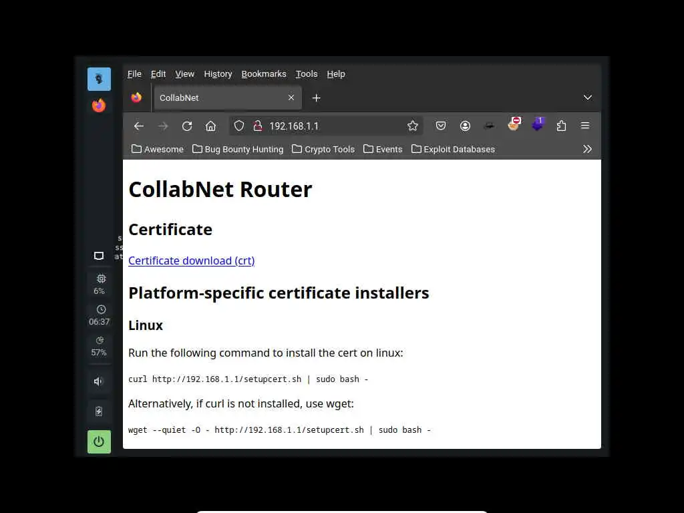684x513 pixels.
Task: Open the Awesome bookmarks folder
Action: [x=158, y=149]
